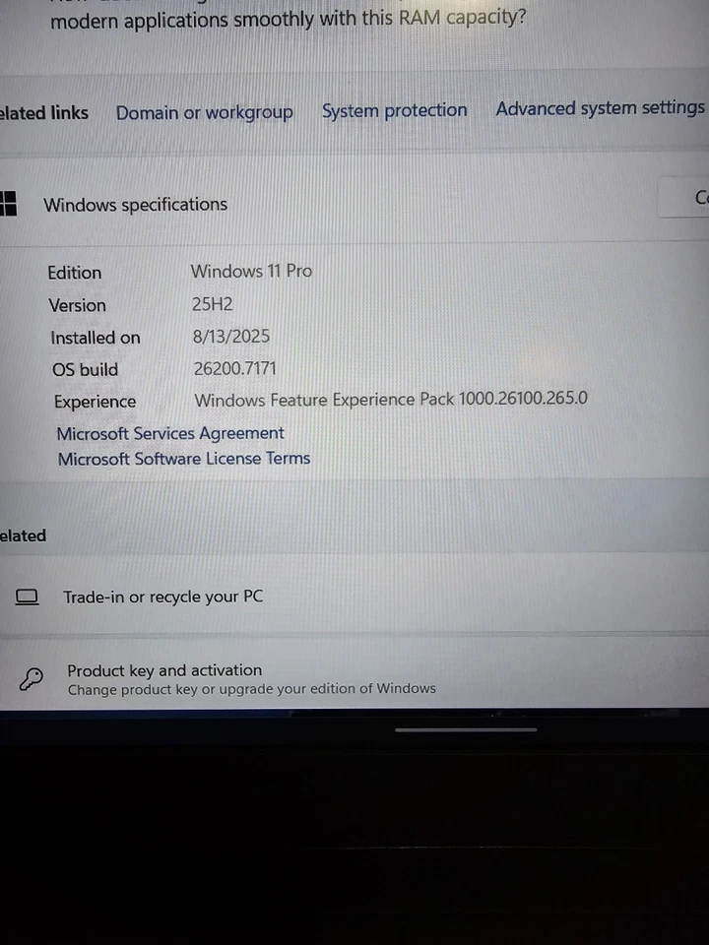Screen dimensions: 709x945
Task: Open Advanced system settings link
Action: pyautogui.click(x=601, y=108)
